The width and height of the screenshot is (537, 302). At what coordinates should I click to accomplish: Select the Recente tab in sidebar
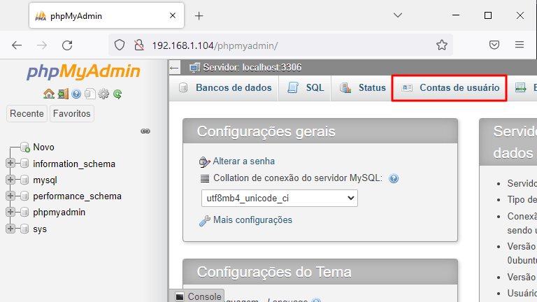click(27, 114)
